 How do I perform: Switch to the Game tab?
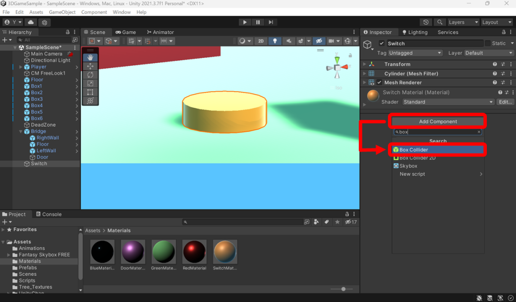[x=126, y=32]
